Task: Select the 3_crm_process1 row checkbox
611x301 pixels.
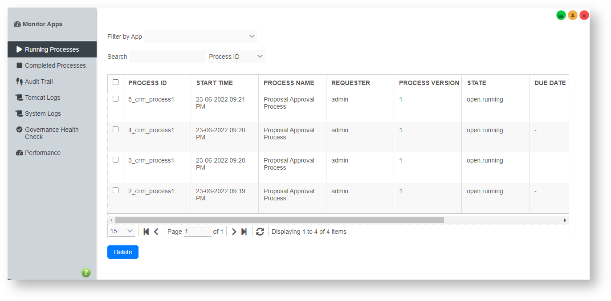Action: [x=116, y=160]
